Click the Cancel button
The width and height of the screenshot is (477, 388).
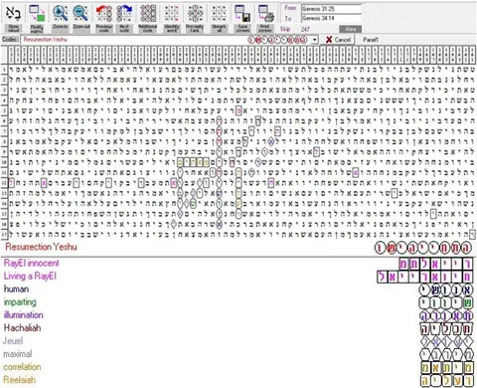click(338, 40)
